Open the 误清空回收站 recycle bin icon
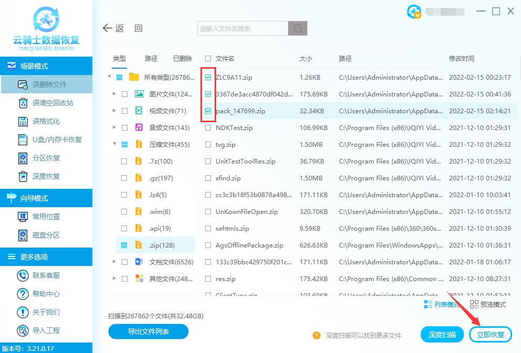Image resolution: width=521 pixels, height=353 pixels. click(x=23, y=103)
